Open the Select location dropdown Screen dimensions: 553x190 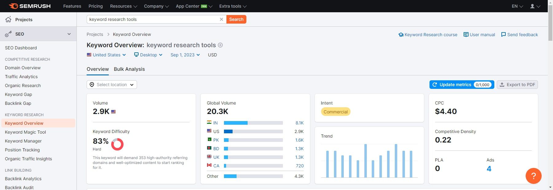click(x=112, y=85)
